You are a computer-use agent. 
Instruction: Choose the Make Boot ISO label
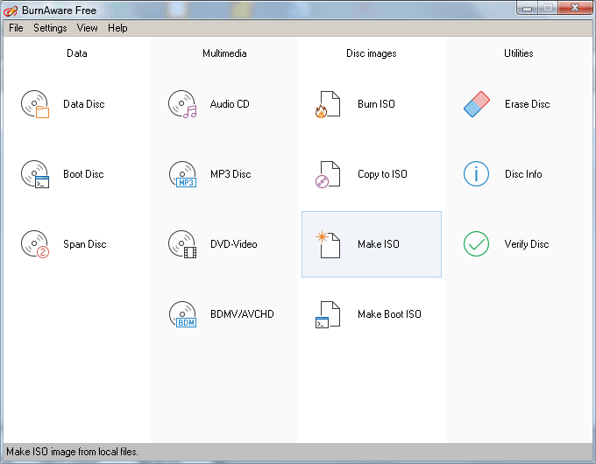pos(389,314)
